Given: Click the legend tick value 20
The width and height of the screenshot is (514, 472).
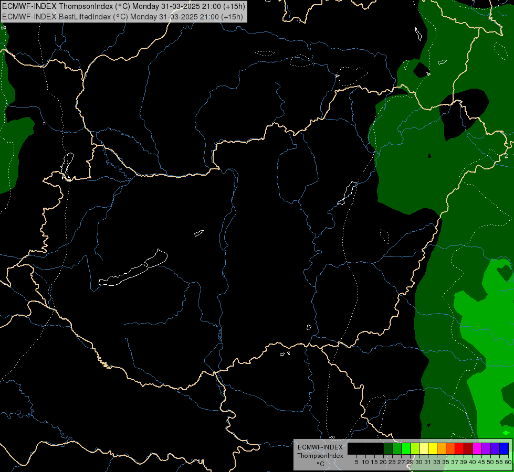Looking at the screenshot, I should [384, 462].
